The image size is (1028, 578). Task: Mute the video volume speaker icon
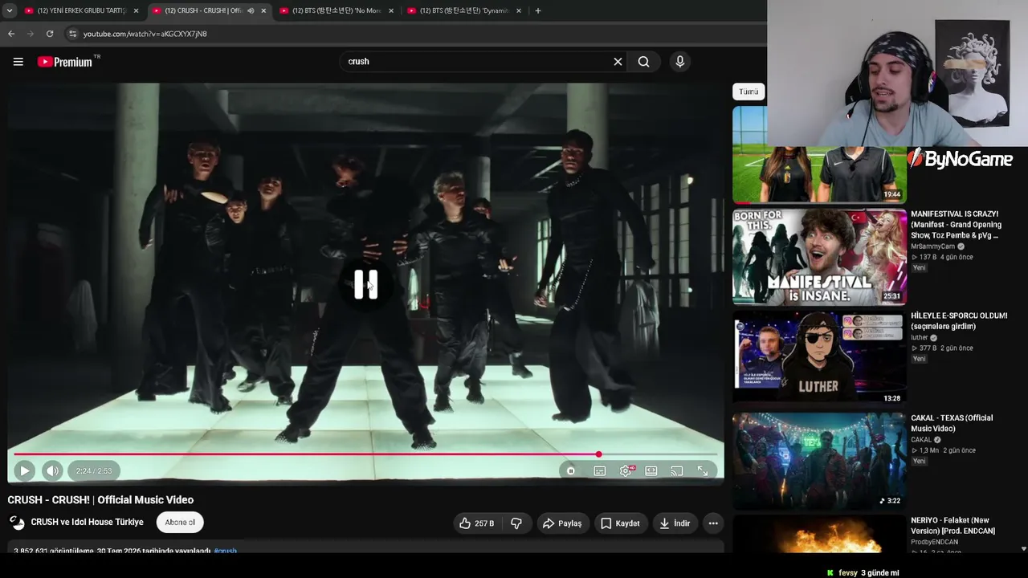pos(52,471)
